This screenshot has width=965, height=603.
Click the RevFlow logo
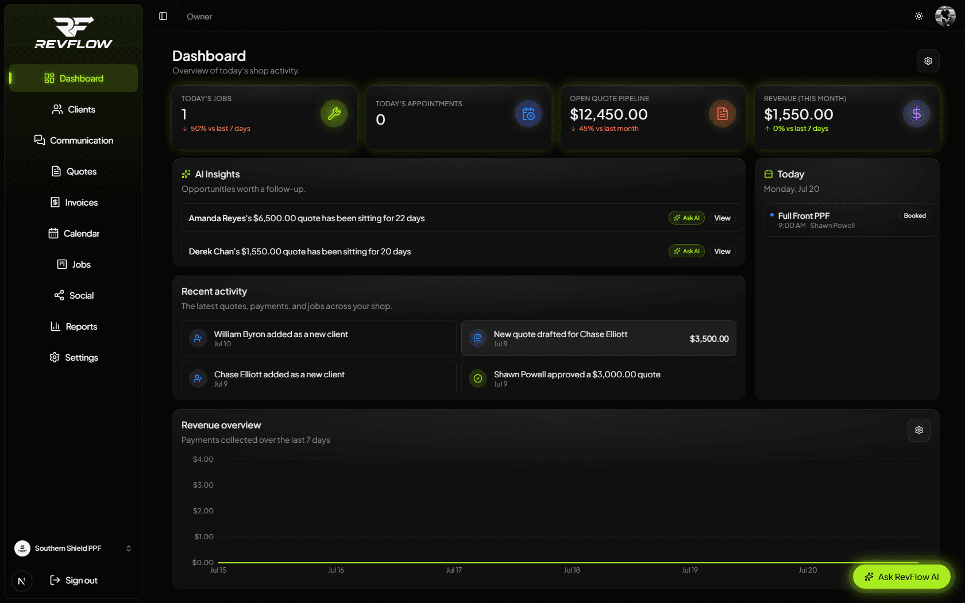[x=74, y=33]
